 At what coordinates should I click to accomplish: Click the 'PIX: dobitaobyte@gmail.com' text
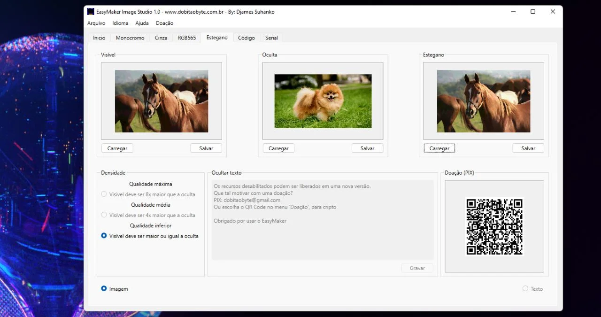pyautogui.click(x=247, y=200)
